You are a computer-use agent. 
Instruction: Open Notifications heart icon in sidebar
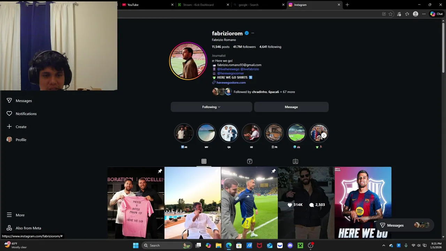(9, 114)
